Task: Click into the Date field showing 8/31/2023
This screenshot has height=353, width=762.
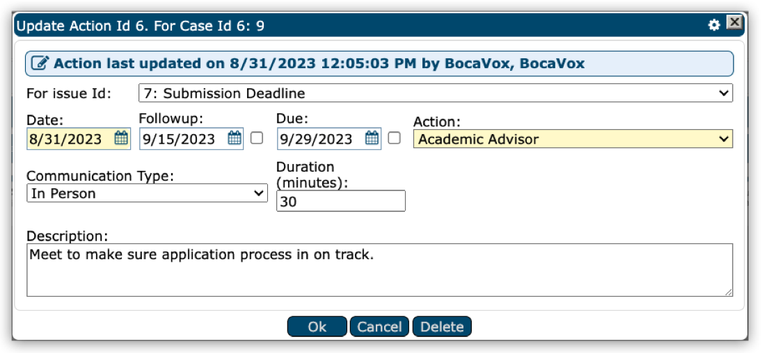Action: [x=69, y=139]
